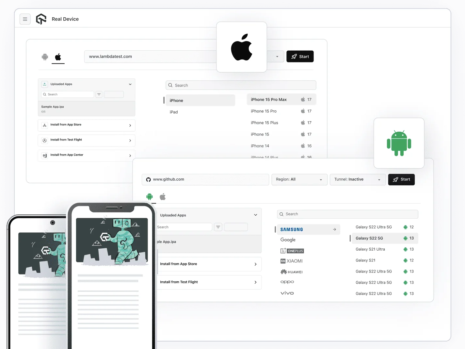This screenshot has height=349, width=465.
Task: Click Start for the www.github.com session
Action: pos(401,179)
